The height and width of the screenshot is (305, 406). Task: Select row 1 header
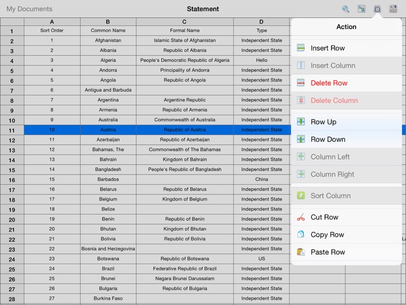click(x=12, y=31)
